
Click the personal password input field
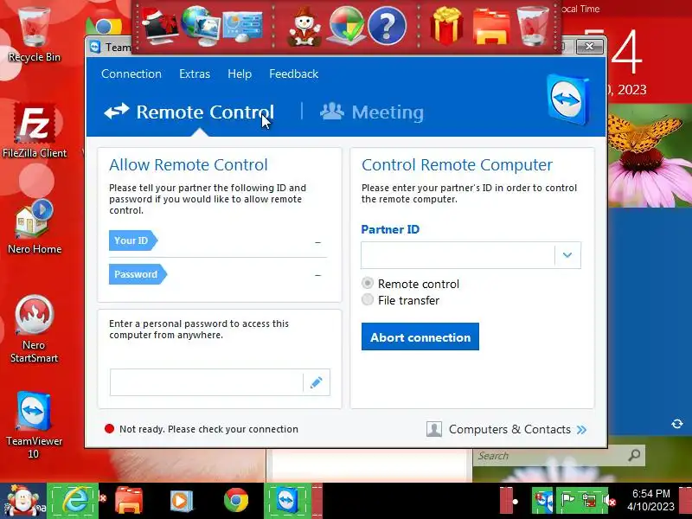pos(206,382)
